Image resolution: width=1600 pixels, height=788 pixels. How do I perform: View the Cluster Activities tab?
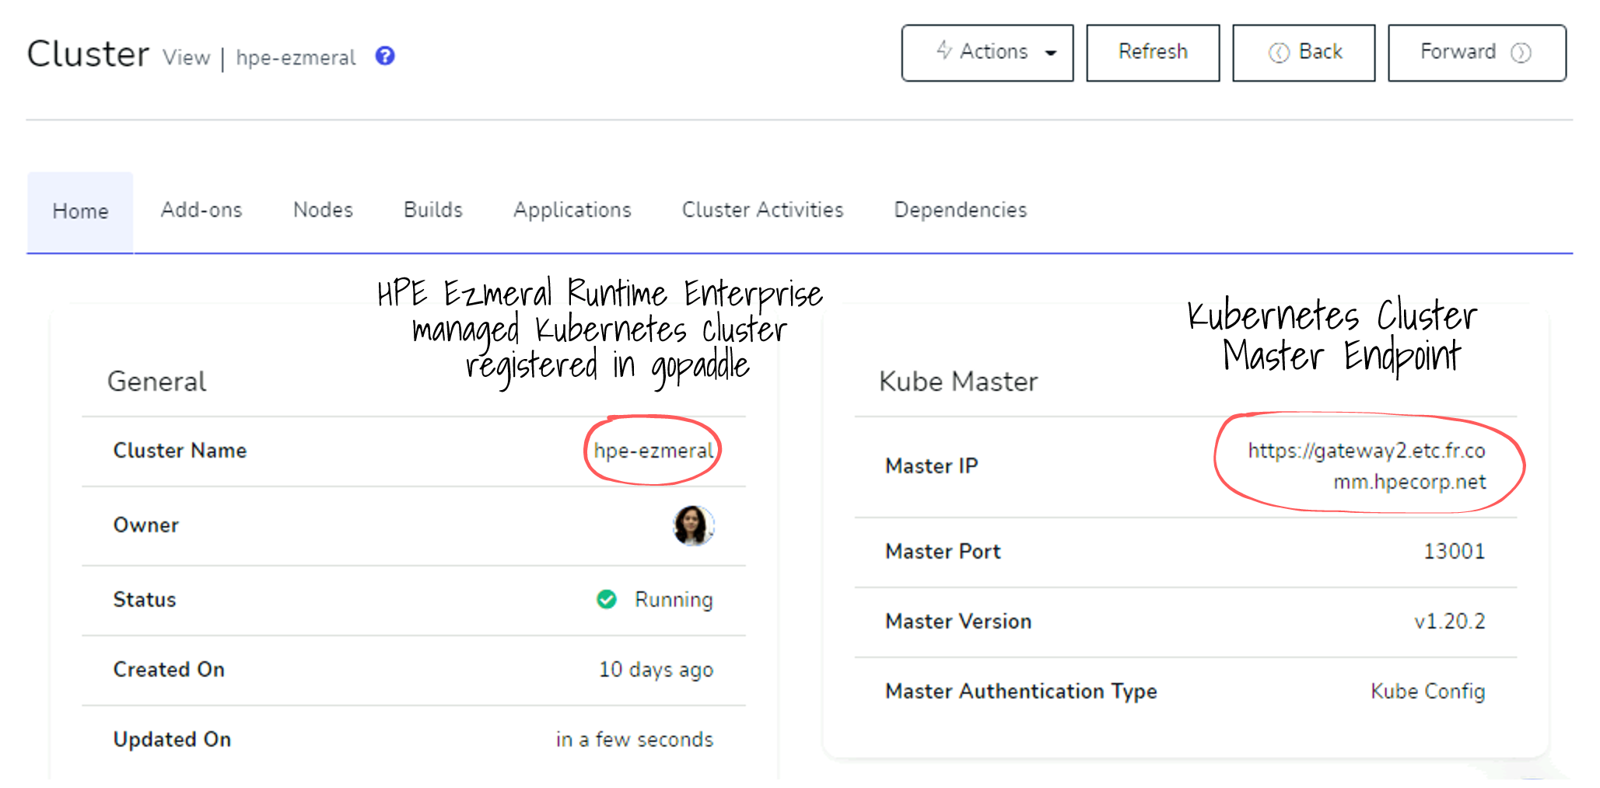762,210
